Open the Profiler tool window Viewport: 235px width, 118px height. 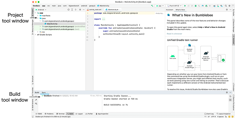click(x=89, y=114)
